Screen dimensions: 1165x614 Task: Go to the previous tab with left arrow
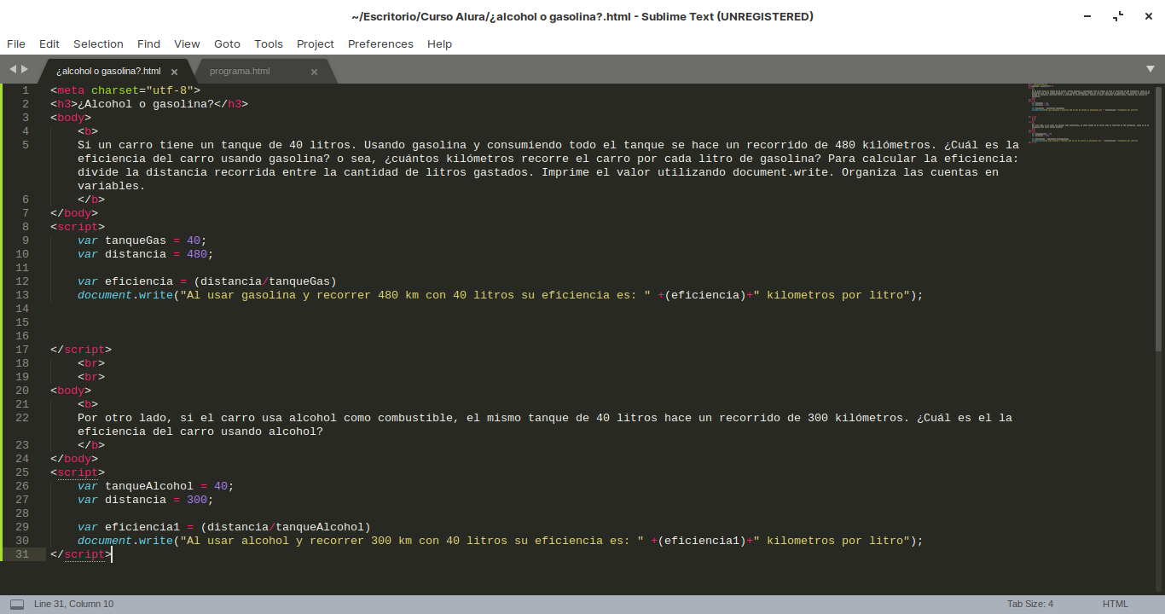pos(13,69)
